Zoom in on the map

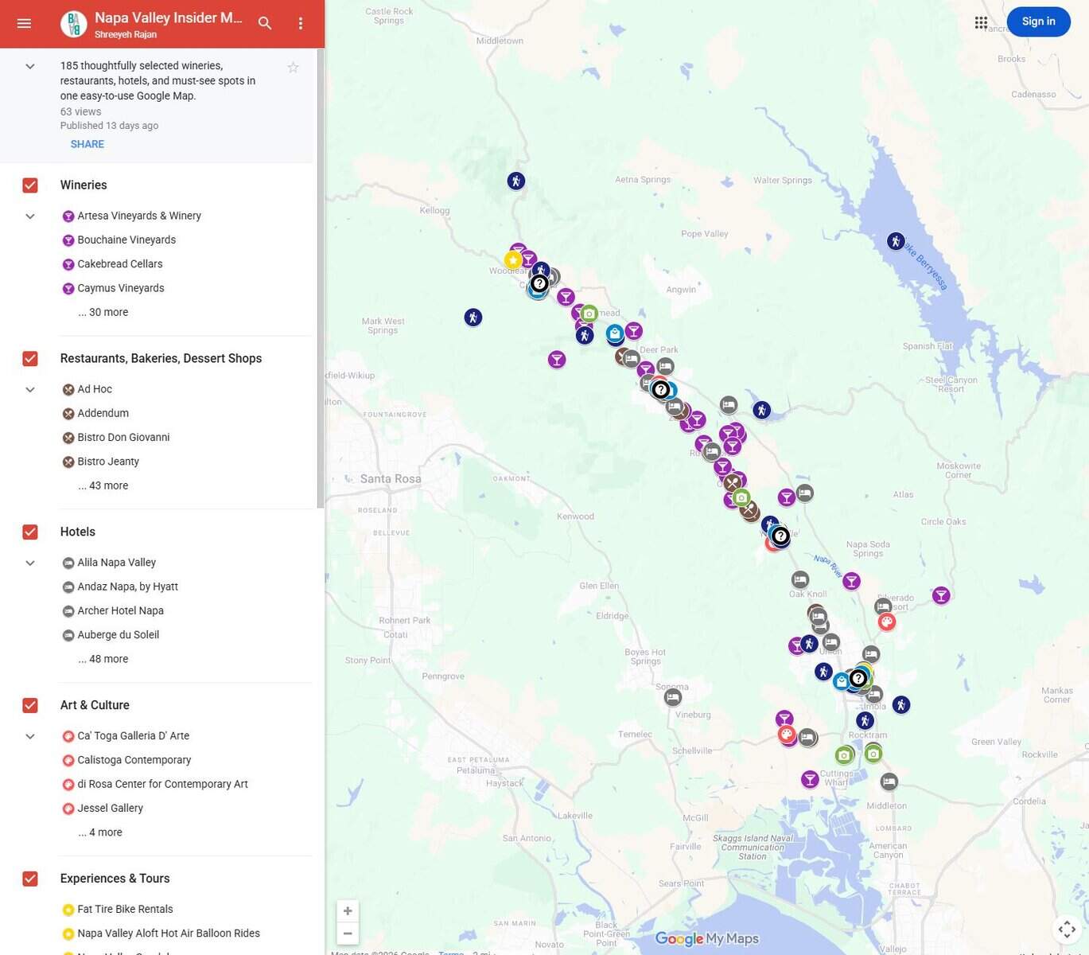pyautogui.click(x=348, y=911)
